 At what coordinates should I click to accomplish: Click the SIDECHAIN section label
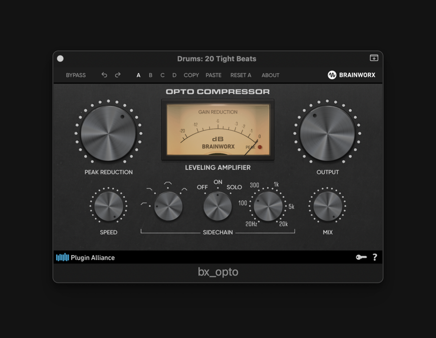(x=218, y=232)
